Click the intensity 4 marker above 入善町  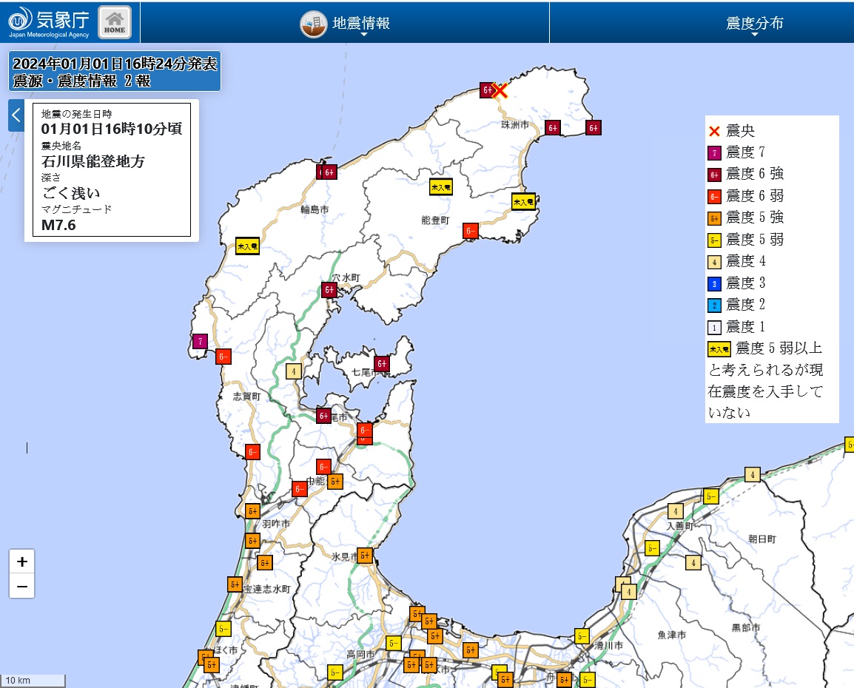(675, 511)
